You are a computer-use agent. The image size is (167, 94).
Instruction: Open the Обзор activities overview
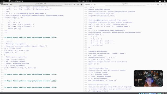pos(3,1)
